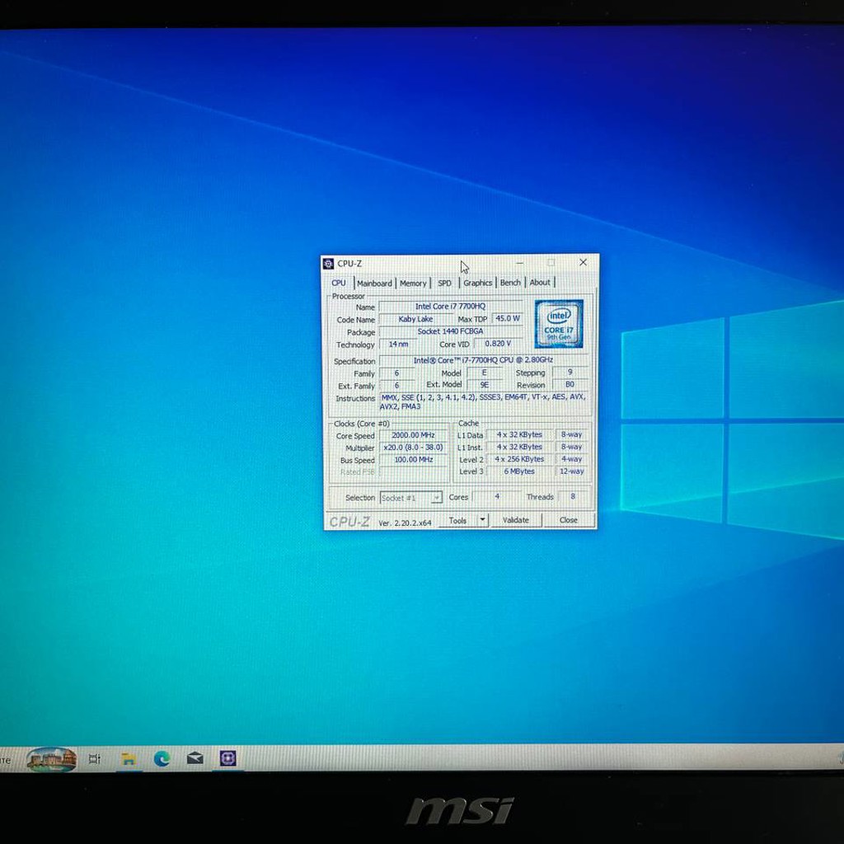Click the Stepping 9 value
This screenshot has width=844, height=844.
pyautogui.click(x=570, y=372)
